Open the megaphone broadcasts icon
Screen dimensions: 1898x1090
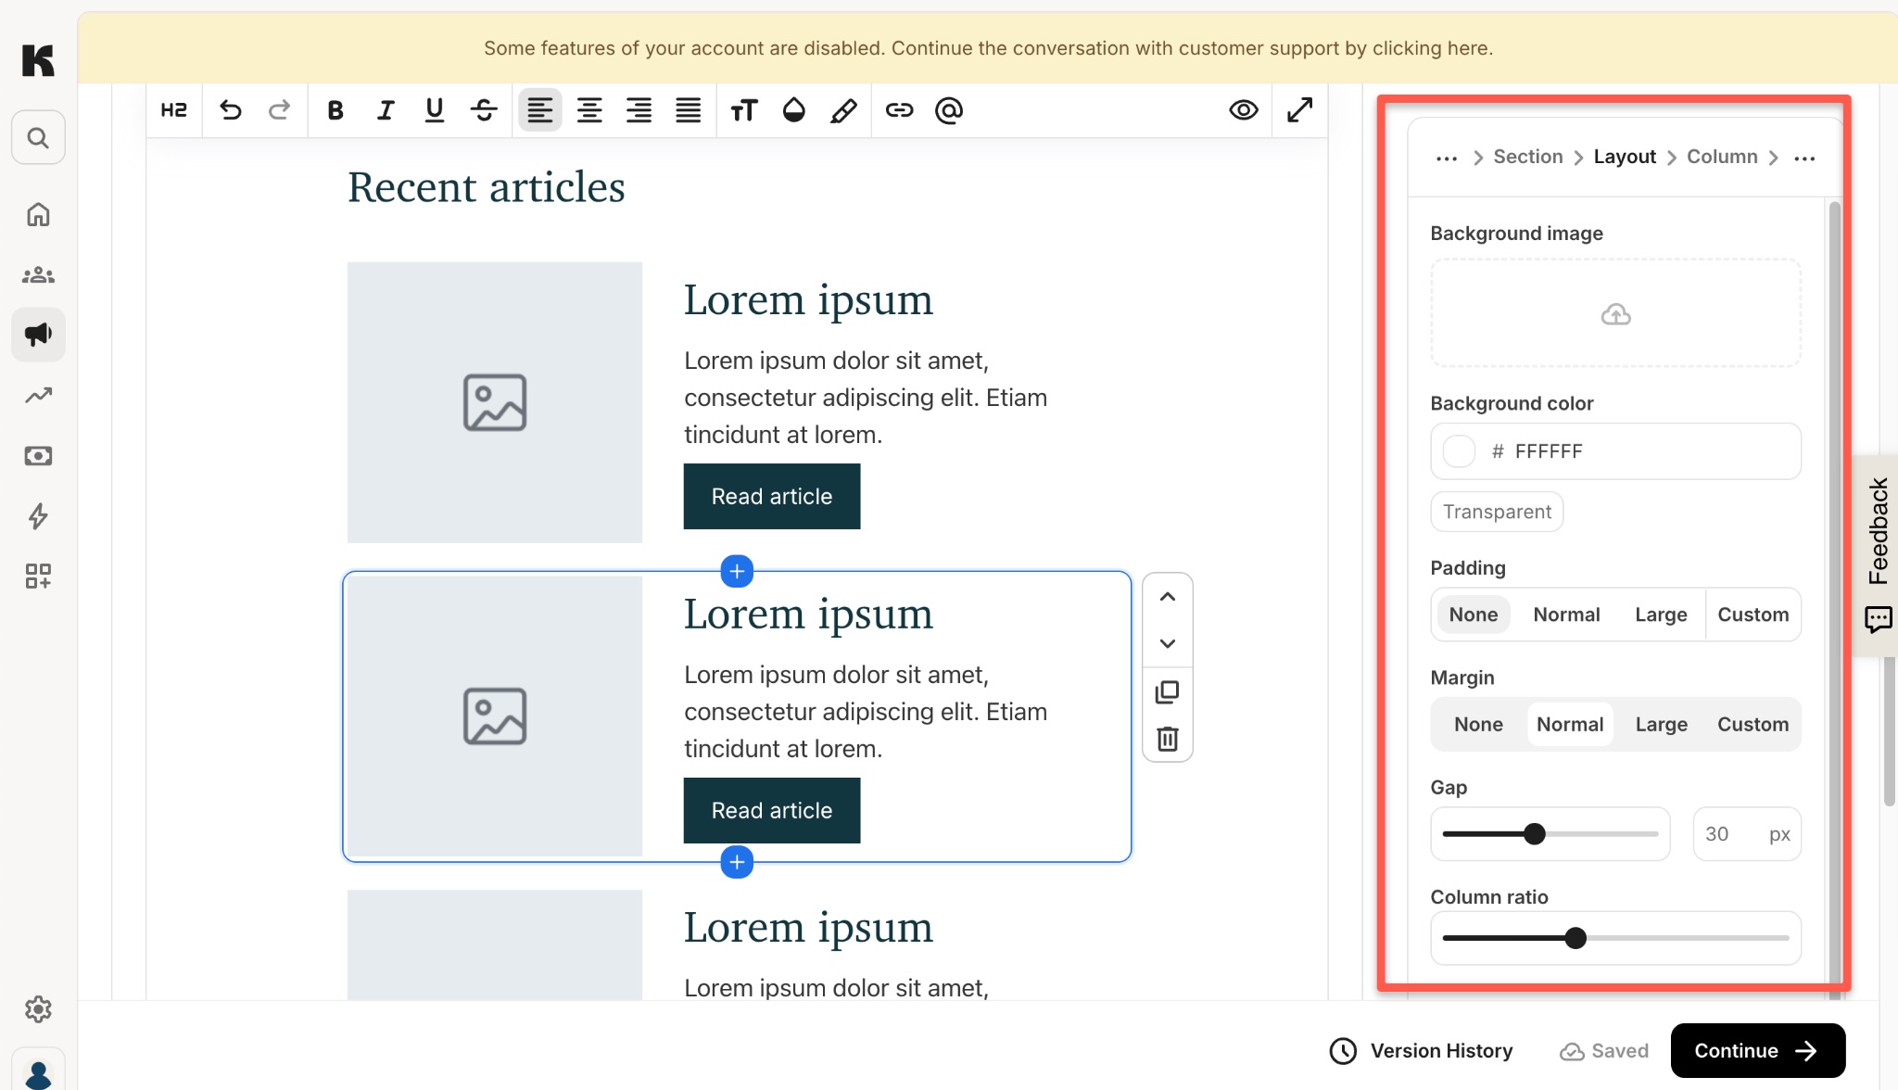point(38,335)
